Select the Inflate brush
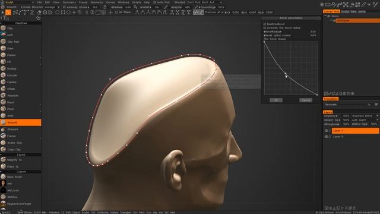Screen dimensions: 380x214 click(21, 89)
